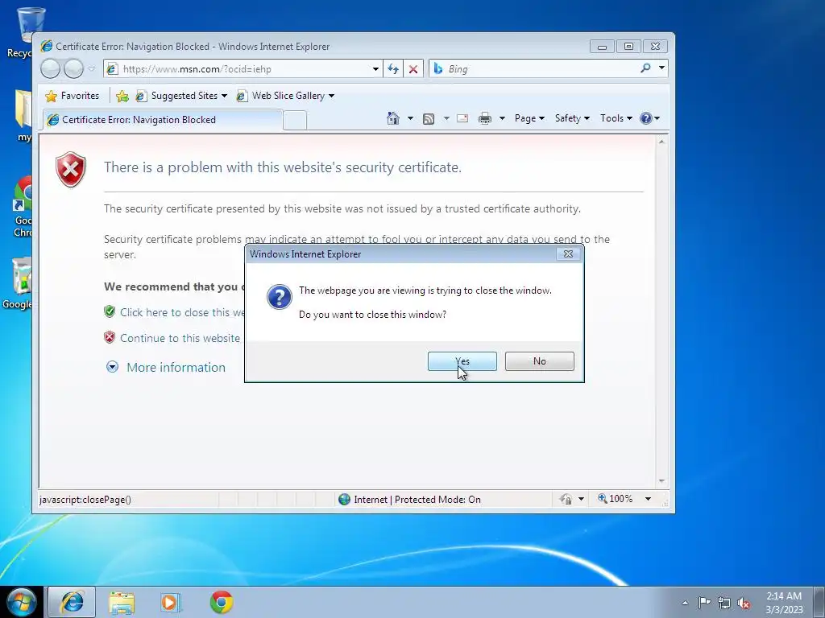Open Windows Explorer from taskbar
The image size is (825, 618).
(x=122, y=602)
